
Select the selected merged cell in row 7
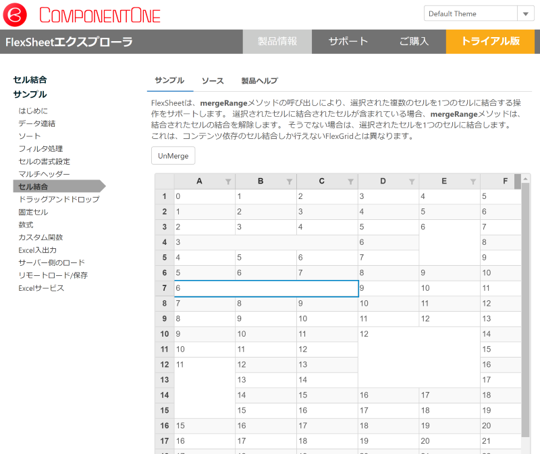tap(266, 289)
